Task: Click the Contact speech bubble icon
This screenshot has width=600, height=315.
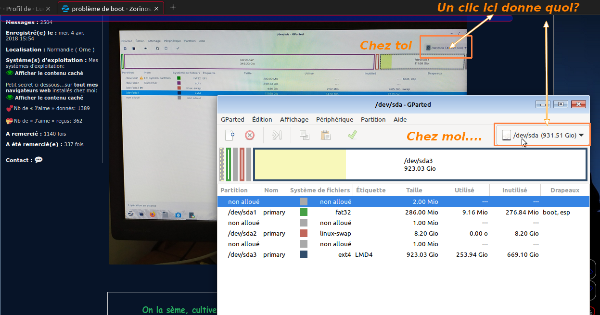Action: pyautogui.click(x=38, y=160)
